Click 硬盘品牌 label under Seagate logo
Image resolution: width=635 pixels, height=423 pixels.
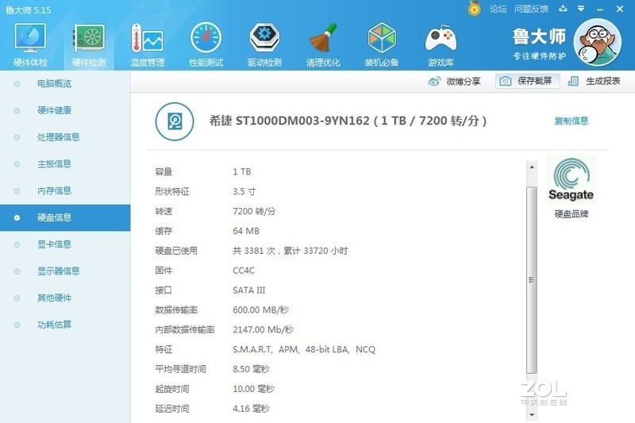(571, 213)
